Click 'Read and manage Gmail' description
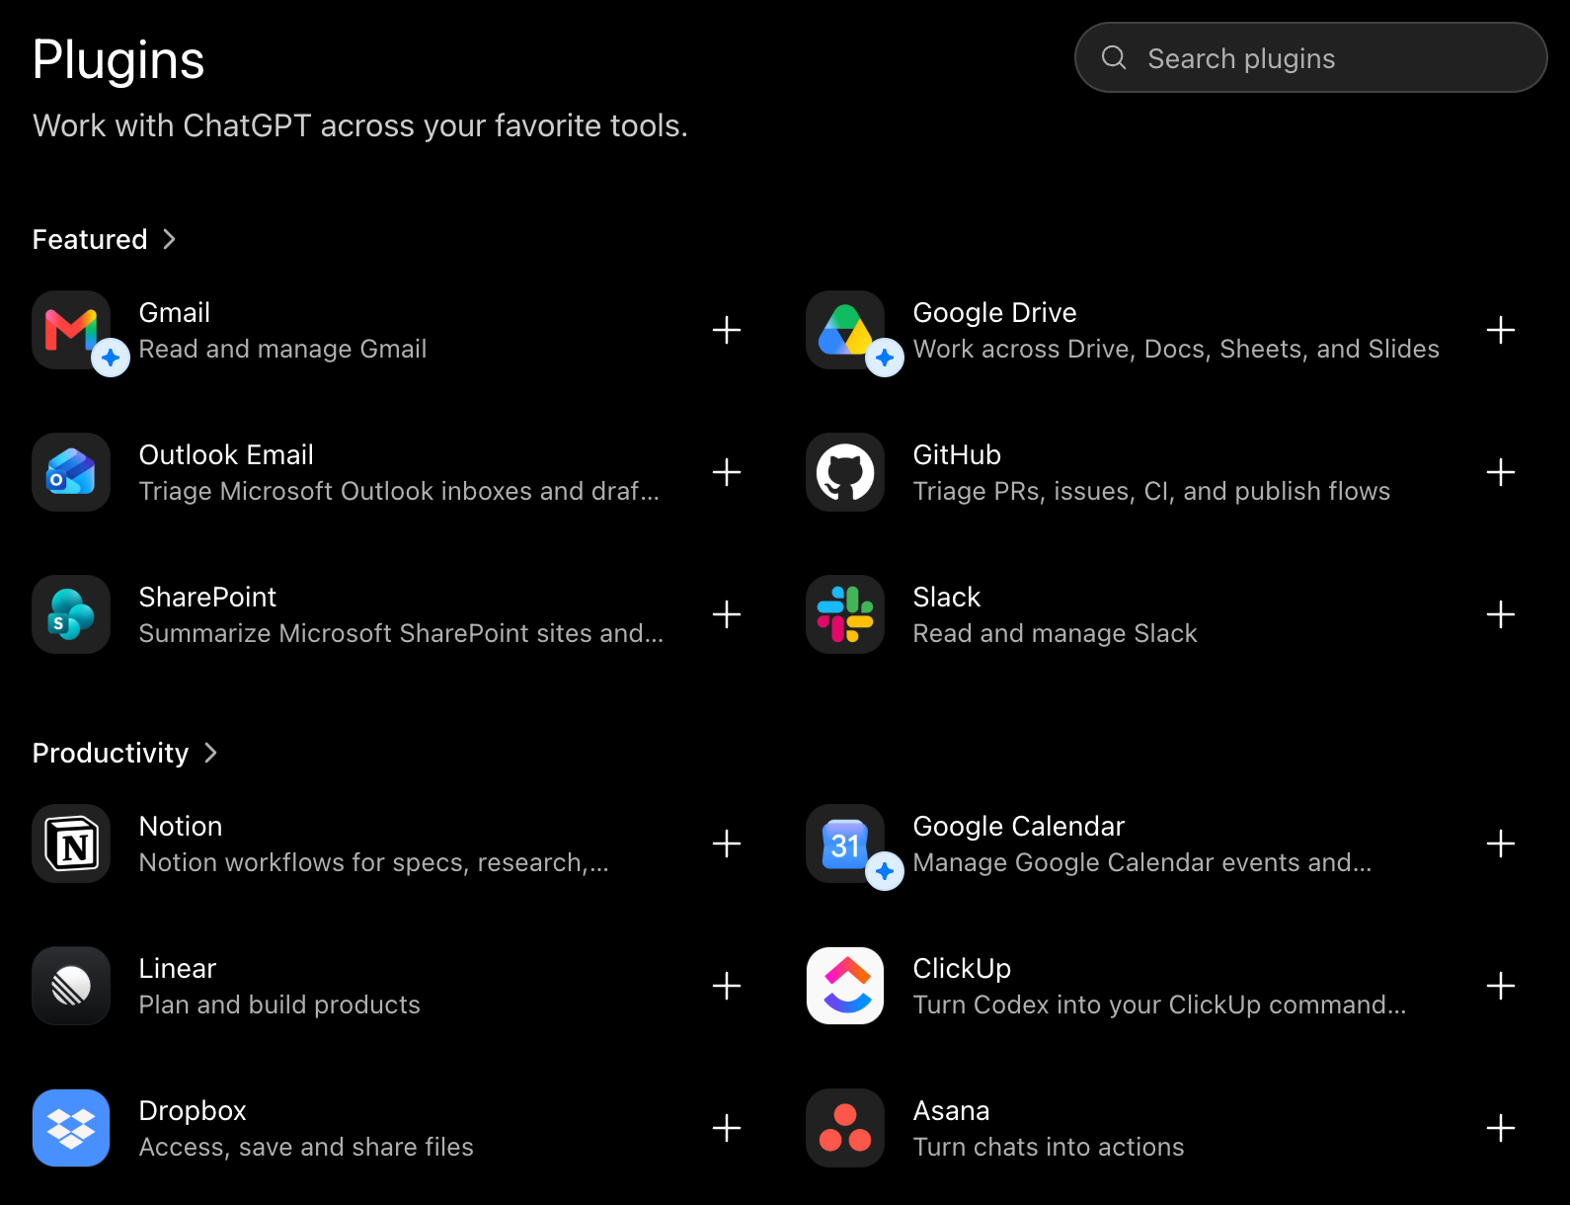 [283, 349]
